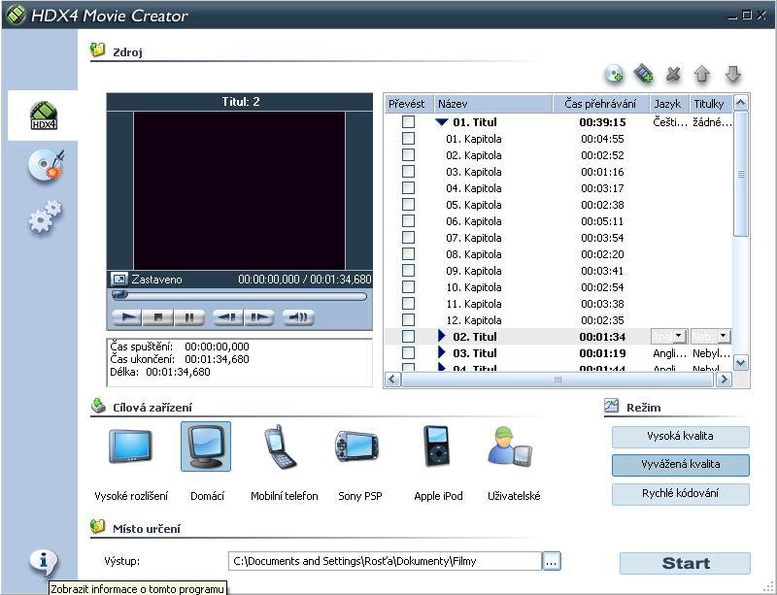Click the Jazyk column header

(669, 104)
